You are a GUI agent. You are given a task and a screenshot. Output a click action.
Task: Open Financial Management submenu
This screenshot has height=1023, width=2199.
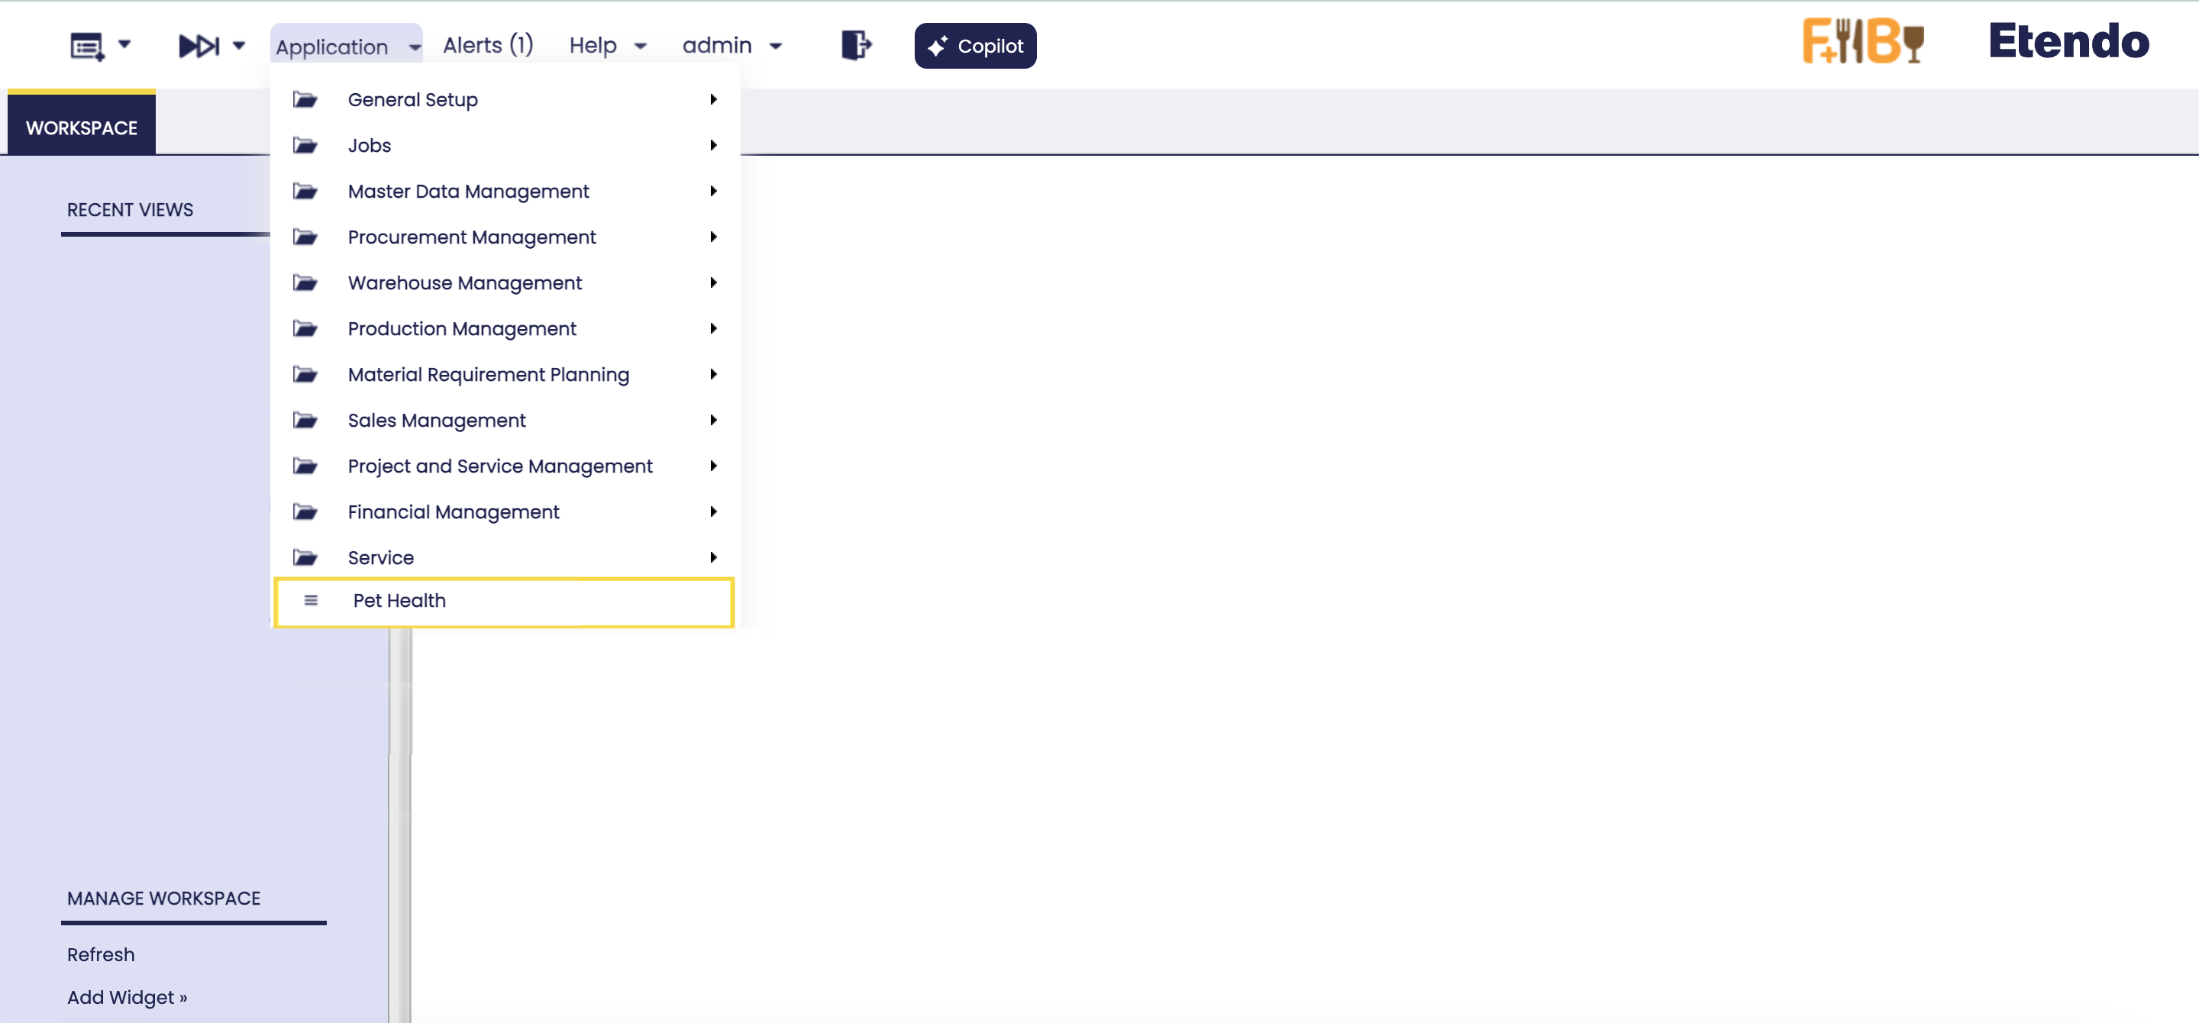tap(505, 512)
